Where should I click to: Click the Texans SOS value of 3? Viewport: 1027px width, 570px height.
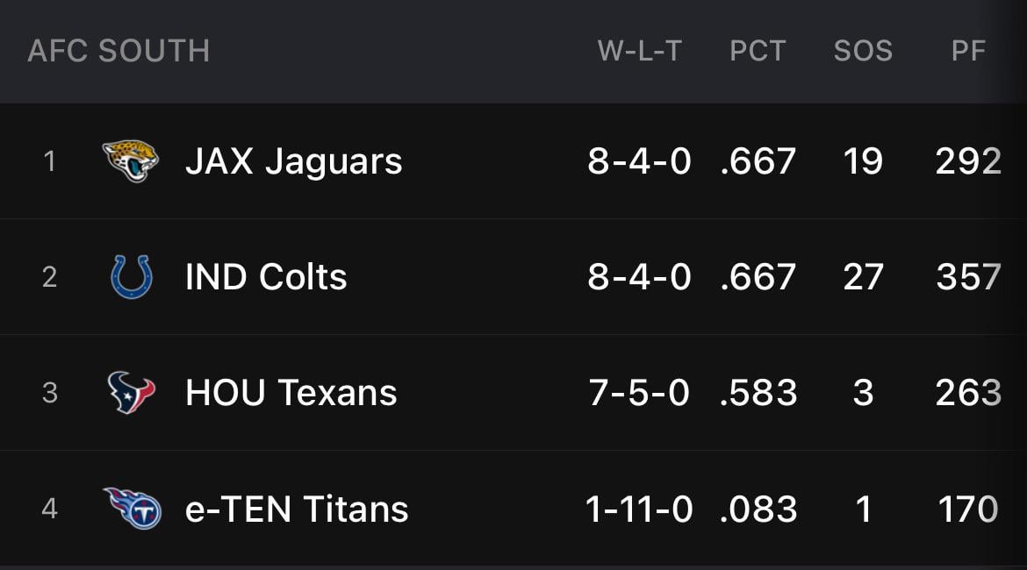(864, 392)
